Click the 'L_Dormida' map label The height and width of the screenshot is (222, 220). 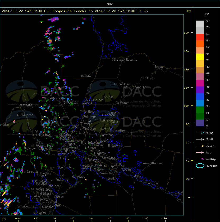[x=150, y=183]
